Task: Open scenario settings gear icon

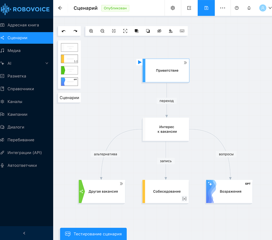Action: click(173, 8)
